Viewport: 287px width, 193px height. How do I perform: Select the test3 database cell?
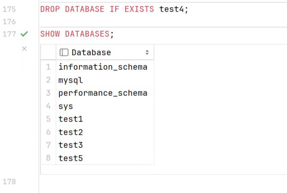coord(105,145)
